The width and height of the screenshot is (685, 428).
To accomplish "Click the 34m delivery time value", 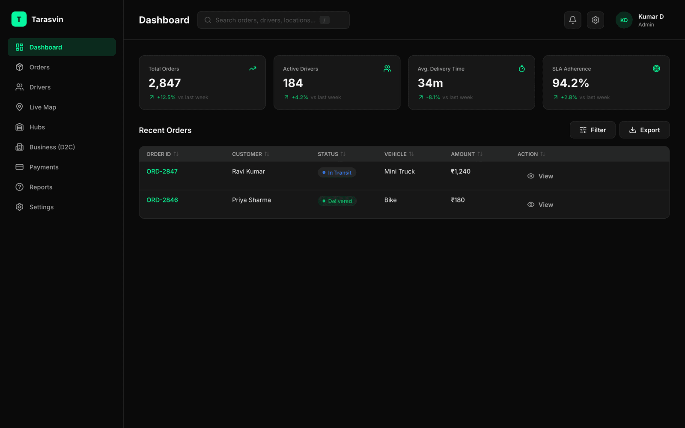I will coord(430,83).
